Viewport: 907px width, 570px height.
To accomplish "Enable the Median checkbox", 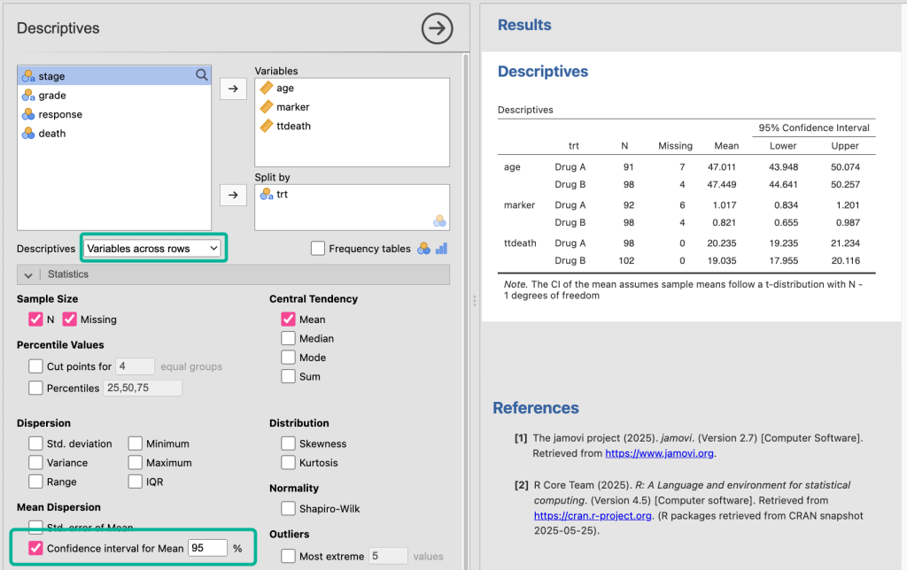I will click(x=288, y=338).
